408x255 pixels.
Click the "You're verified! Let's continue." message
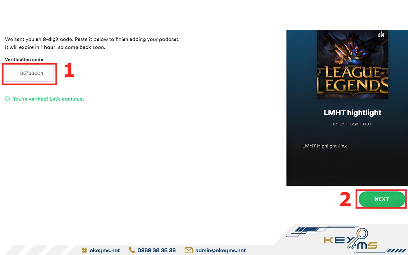coord(48,99)
